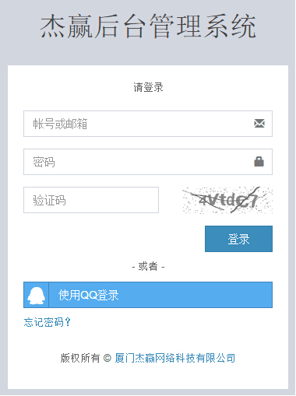This screenshot has width=296, height=396.
Task: Click the envelope icon in the account field
Action: [259, 124]
